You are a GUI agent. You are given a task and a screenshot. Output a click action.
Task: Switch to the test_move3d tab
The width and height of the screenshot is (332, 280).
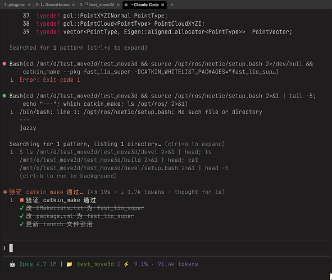(x=97, y=4)
